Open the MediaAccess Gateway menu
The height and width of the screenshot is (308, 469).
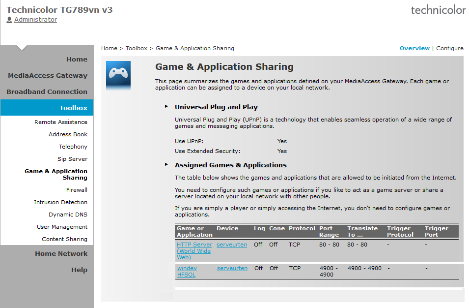click(x=48, y=75)
